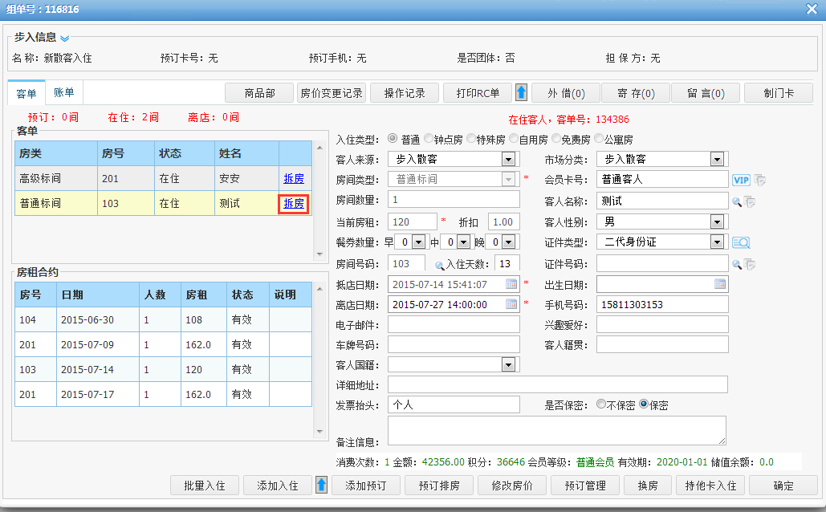Click the 手机号码 input field
826x512 pixels.
661,305
